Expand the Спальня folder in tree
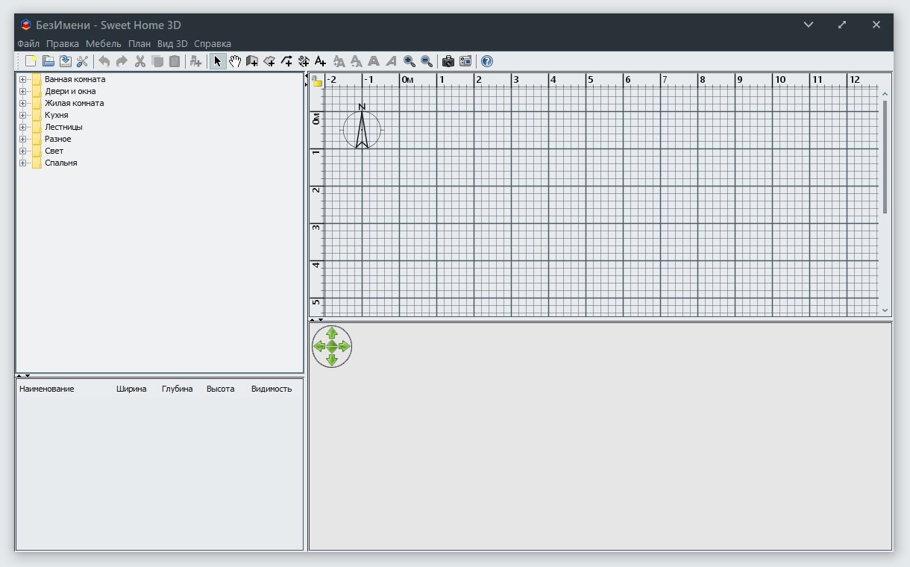910x567 pixels. pyautogui.click(x=23, y=163)
